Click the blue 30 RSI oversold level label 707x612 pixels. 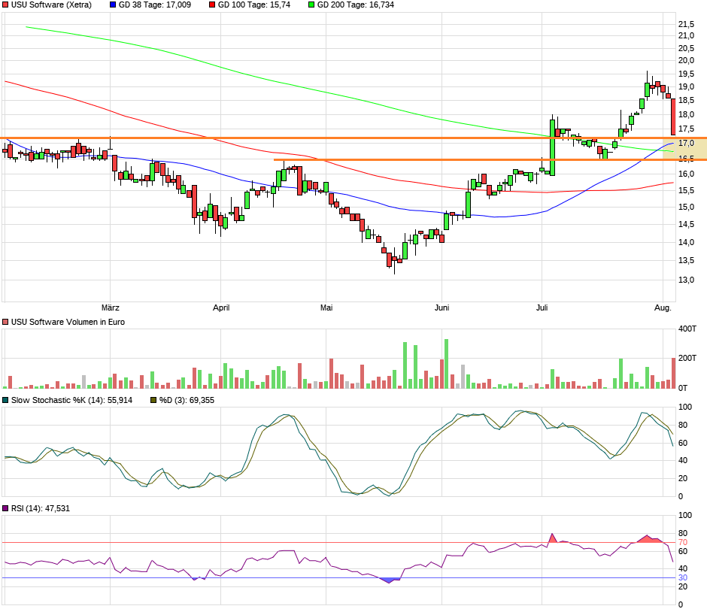point(683,577)
